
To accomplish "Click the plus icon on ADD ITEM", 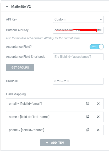I will click(x=47, y=143).
